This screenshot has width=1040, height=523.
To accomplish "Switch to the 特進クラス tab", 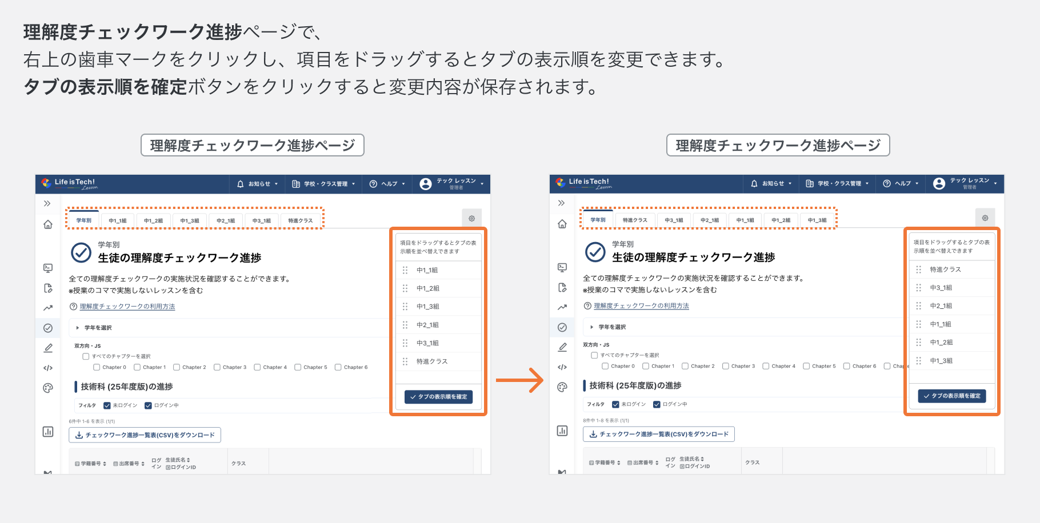I will pyautogui.click(x=300, y=219).
